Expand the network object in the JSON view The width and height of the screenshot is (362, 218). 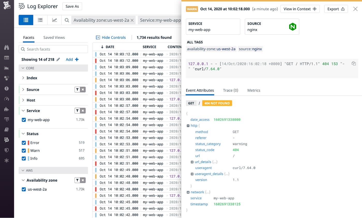pyautogui.click(x=188, y=192)
